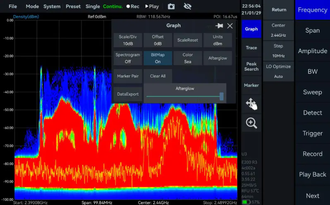The width and height of the screenshot is (330, 205).
Task: Select the Trigger menu item
Action: click(313, 133)
